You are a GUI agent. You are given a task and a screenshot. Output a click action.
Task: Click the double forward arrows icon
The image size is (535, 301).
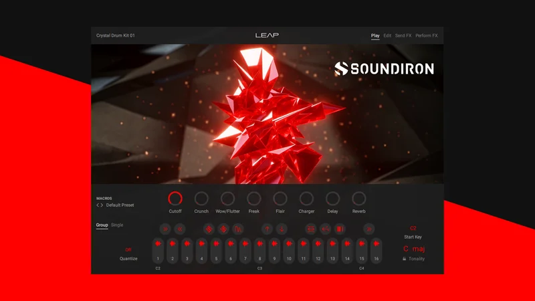pos(165,229)
